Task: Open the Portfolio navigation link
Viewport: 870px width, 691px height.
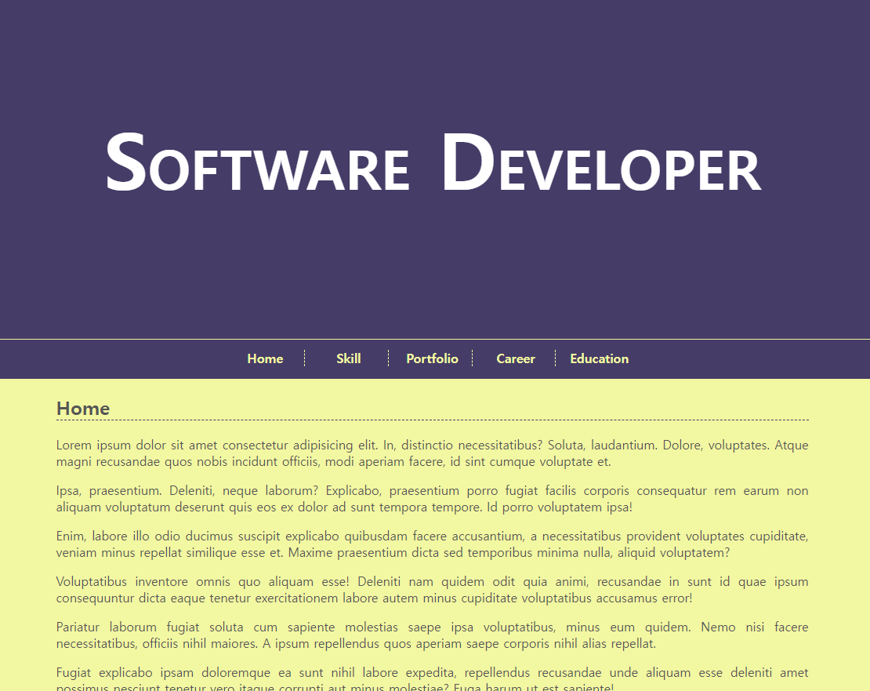Action: (x=432, y=358)
